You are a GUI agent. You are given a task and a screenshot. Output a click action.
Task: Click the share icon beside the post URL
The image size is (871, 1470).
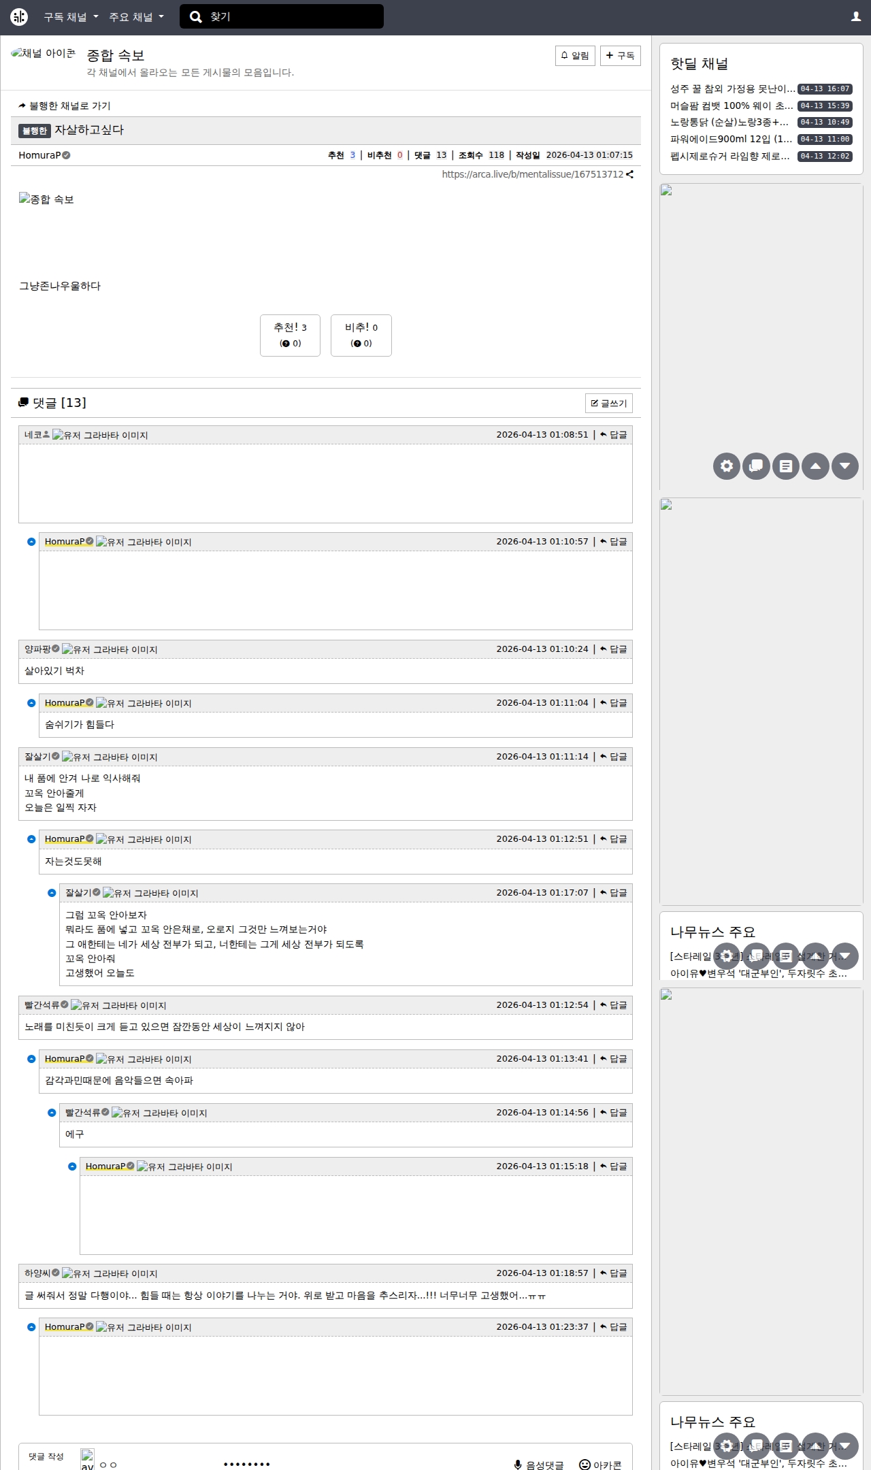pyautogui.click(x=630, y=174)
